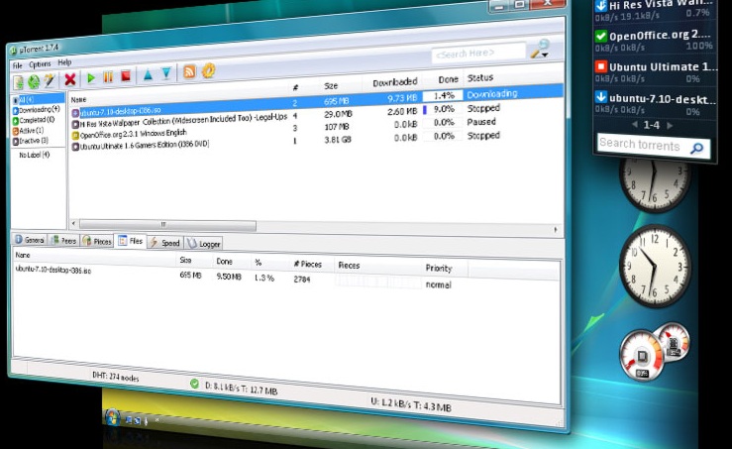732x449 pixels.
Task: Click the Move Up Queue arrow icon
Action: (x=148, y=74)
